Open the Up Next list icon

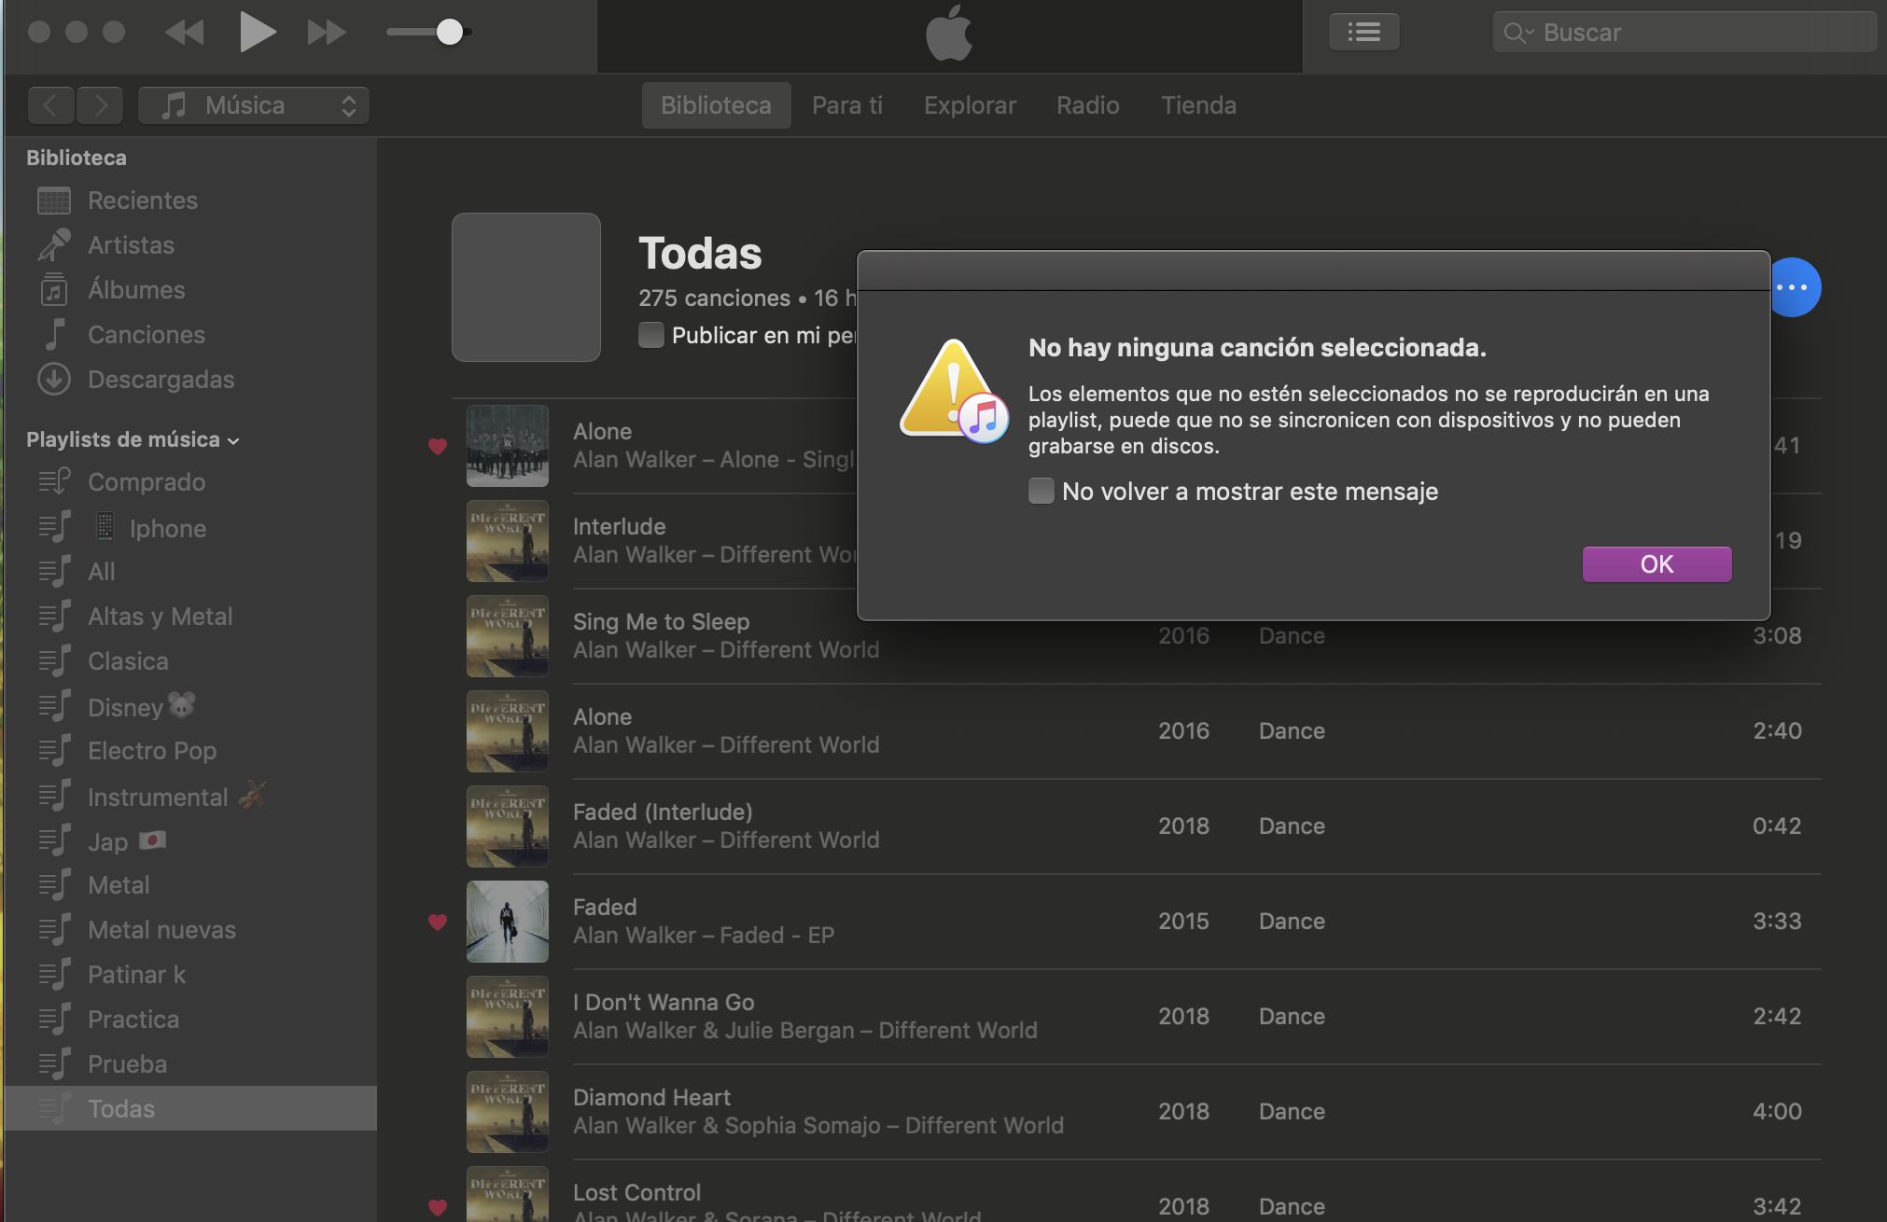pyautogui.click(x=1363, y=33)
